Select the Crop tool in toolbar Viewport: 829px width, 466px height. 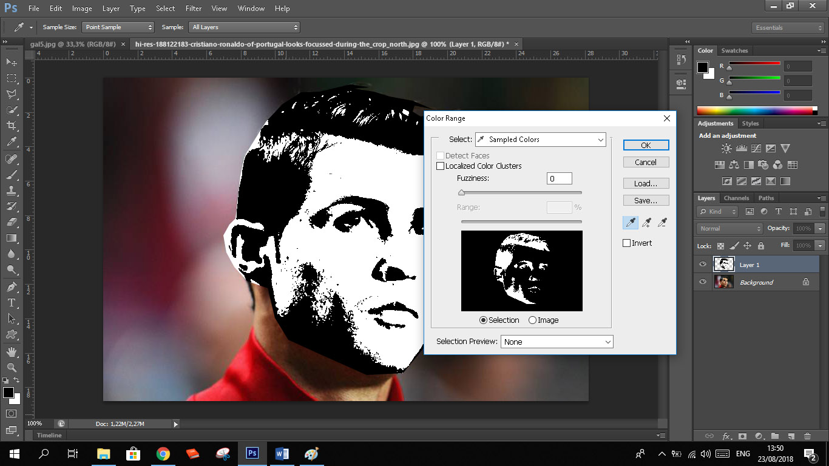[12, 126]
